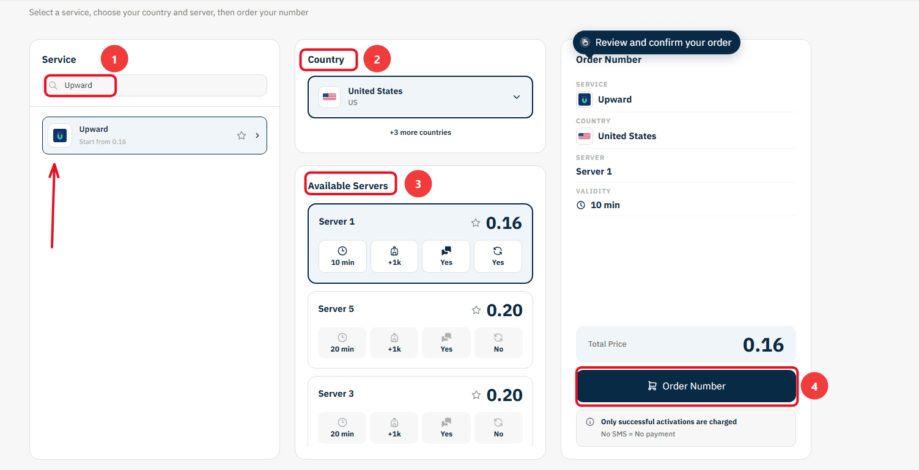Click 'Upward' service name in order summary

[615, 99]
